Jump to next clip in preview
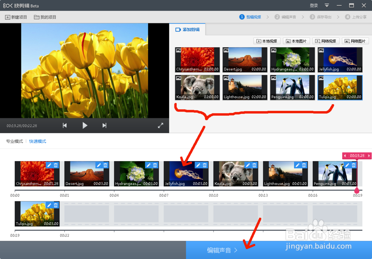372x259 pixels. (x=105, y=125)
